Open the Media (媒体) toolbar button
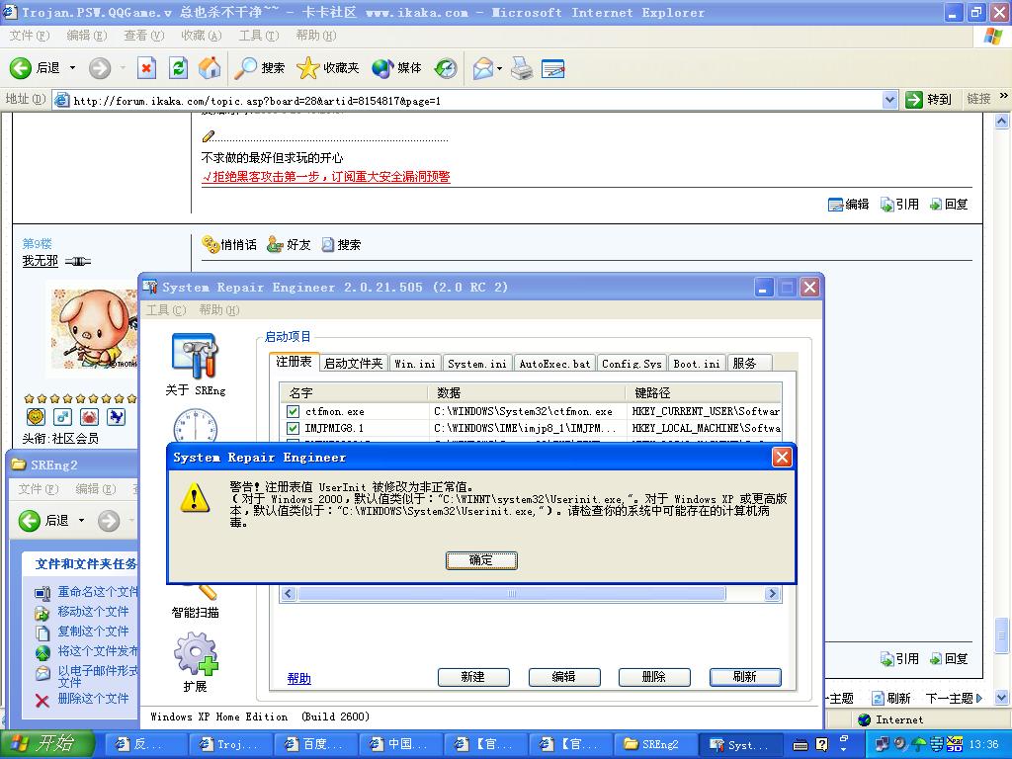The height and width of the screenshot is (759, 1012). coord(396,68)
